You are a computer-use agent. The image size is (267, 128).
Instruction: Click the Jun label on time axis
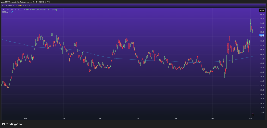tap(63, 118)
